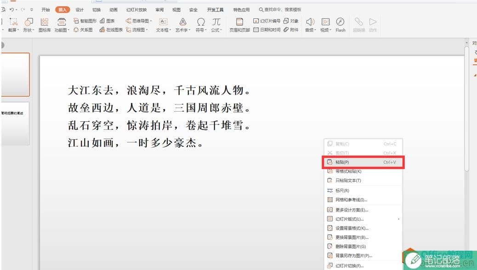Open the 截屏 dropdown arrow
The image size is (477, 270).
coord(18,30)
